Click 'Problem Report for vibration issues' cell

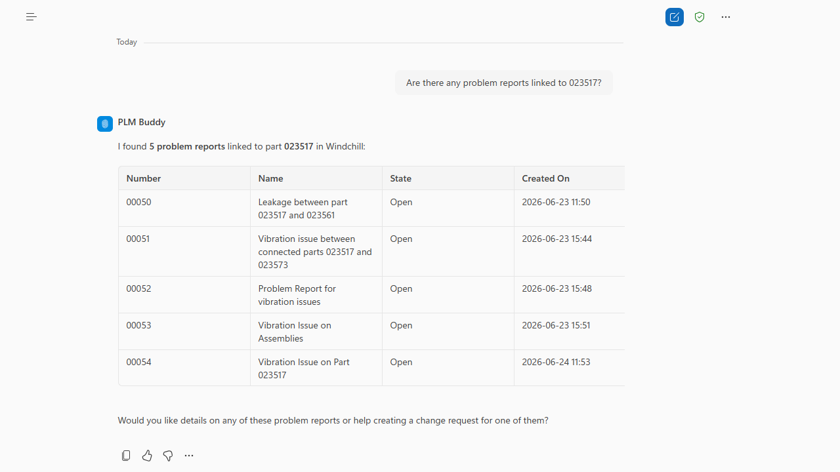coord(316,295)
